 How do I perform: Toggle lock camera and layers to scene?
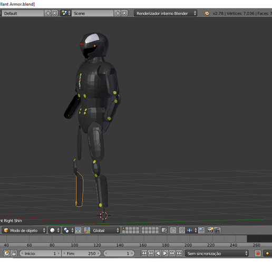[x=164, y=230]
